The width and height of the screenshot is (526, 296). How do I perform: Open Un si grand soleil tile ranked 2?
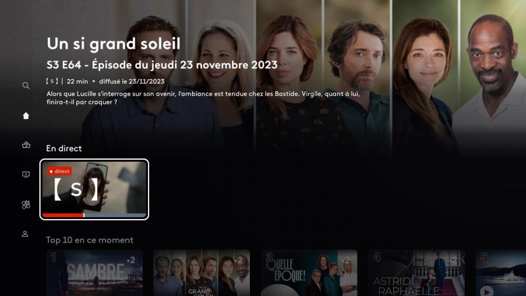tap(202, 272)
